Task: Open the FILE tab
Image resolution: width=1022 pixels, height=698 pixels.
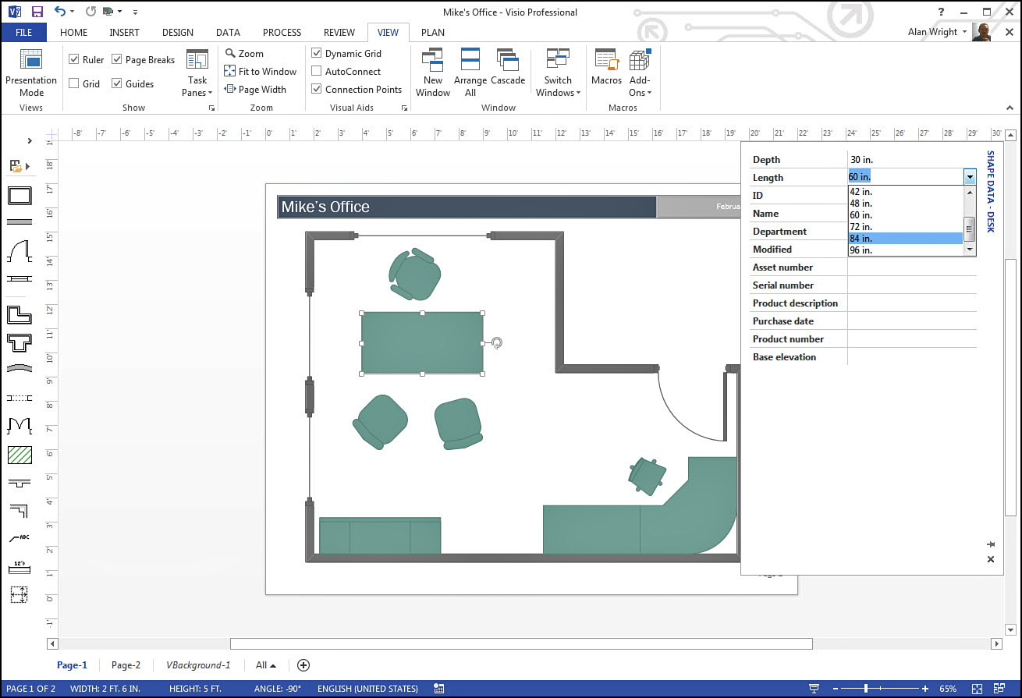Action: 23,32
